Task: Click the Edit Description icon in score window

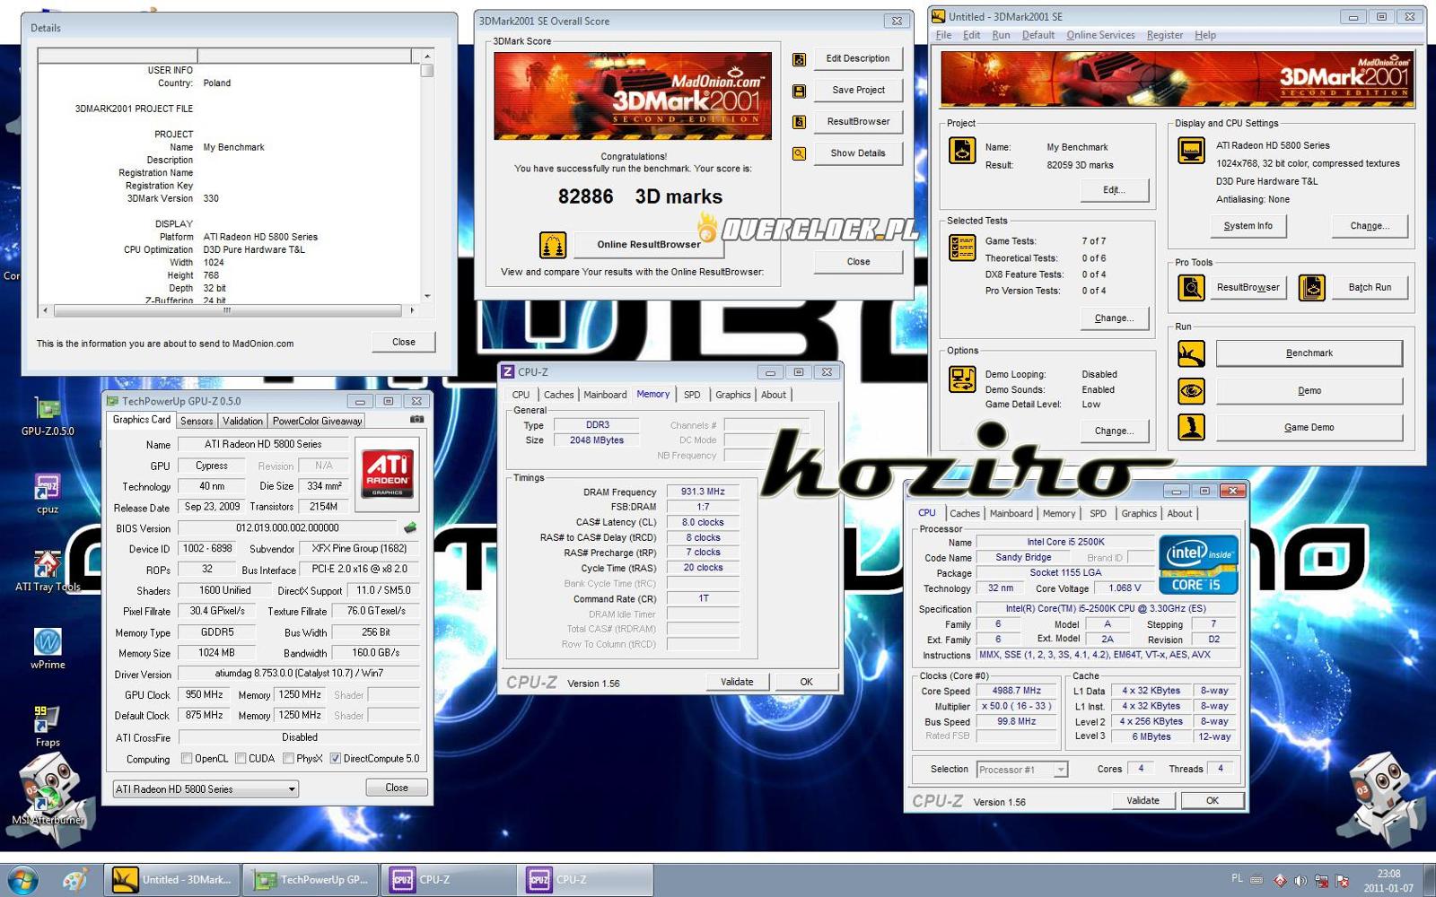Action: point(799,59)
